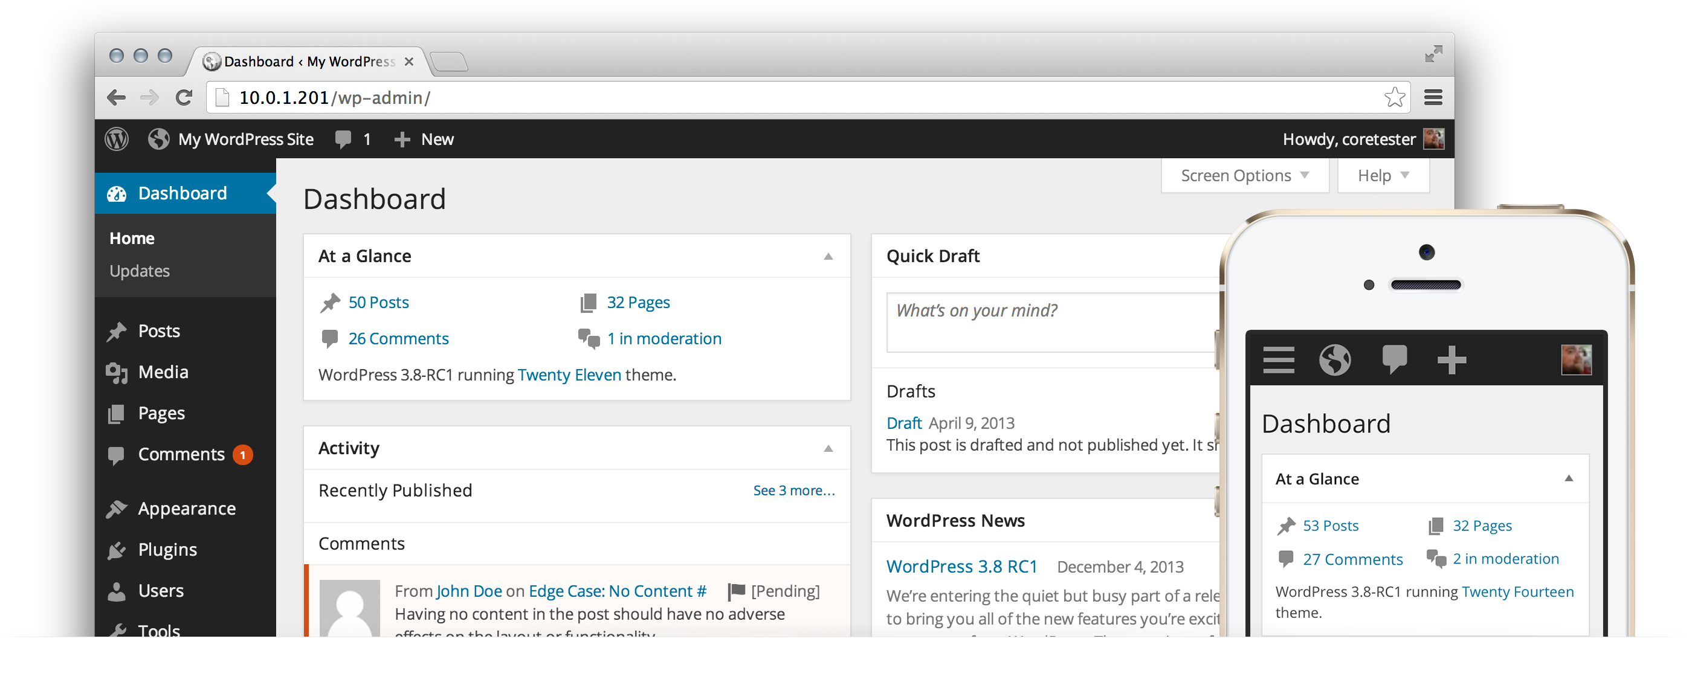This screenshot has width=1692, height=688.
Task: Click the Posts pushpin sidebar icon
Action: point(117,332)
